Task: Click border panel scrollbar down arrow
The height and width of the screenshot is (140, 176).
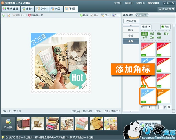Action: [174, 111]
